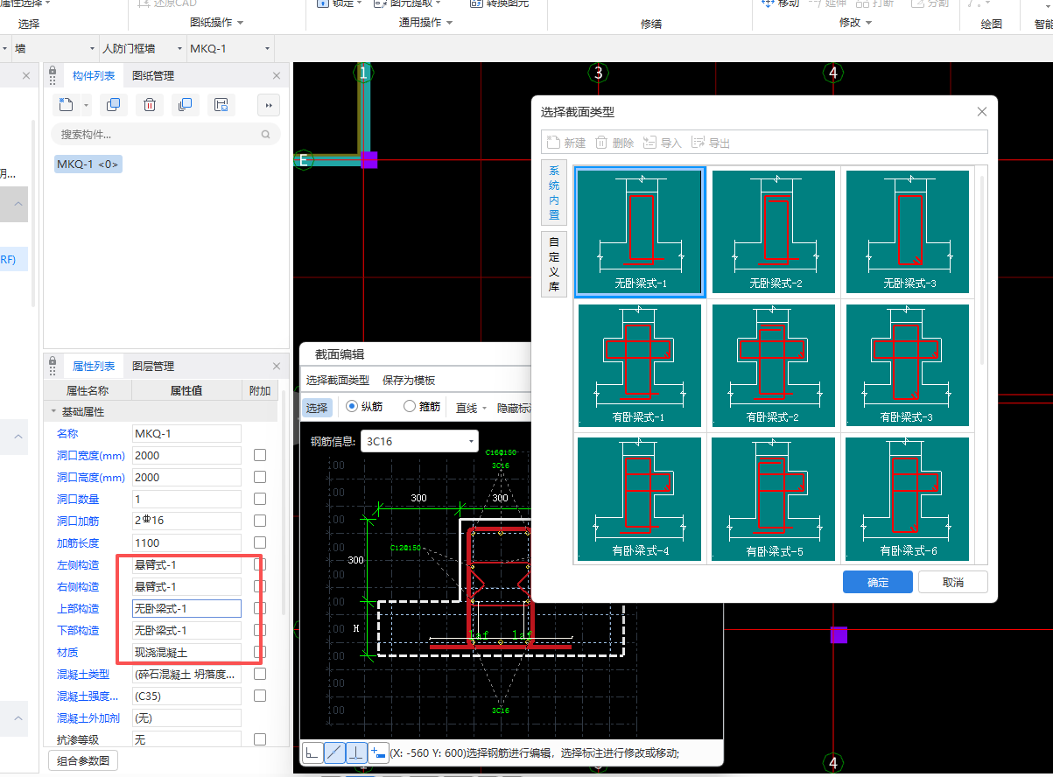Screen dimensions: 1053x777
Task: Select the 有卧梁式-5 section thumbnail
Action: click(x=774, y=500)
